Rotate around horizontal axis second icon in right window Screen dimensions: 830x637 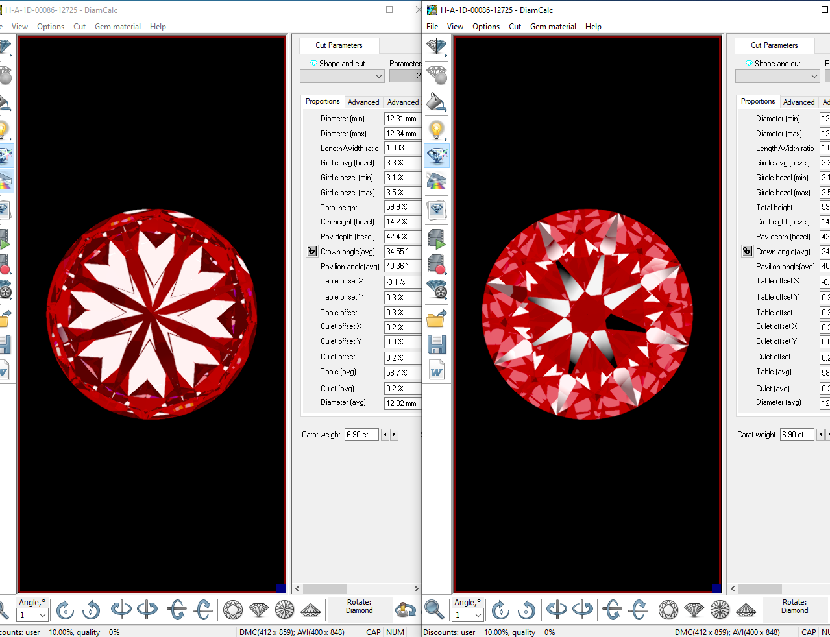click(639, 610)
